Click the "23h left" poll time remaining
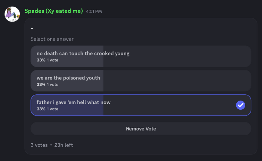This screenshot has width=262, height=161. 64,145
